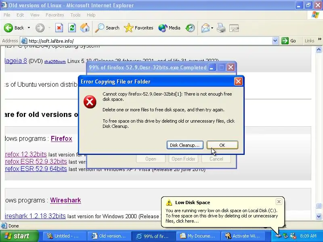Switch to 99% of firefox download taskbar button
323x242 pixels.
154,236
